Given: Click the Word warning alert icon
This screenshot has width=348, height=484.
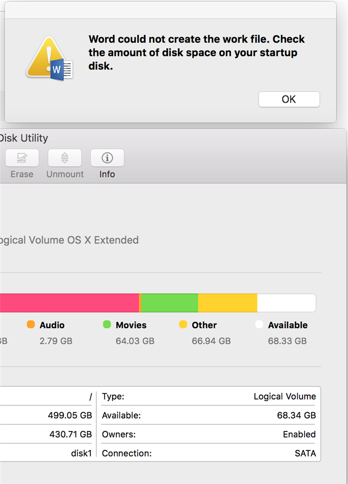Looking at the screenshot, I should pos(50,59).
